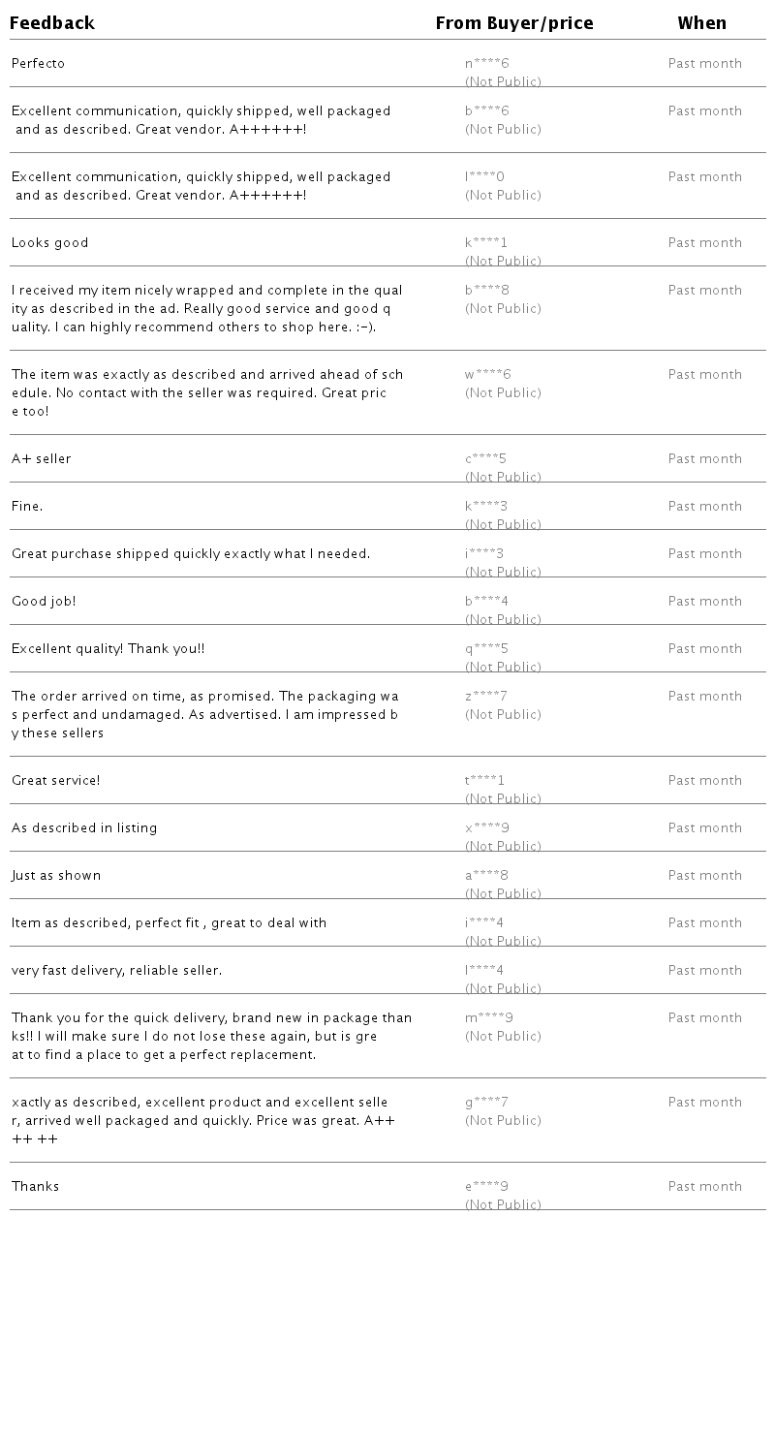Open buyer n****6 profile

[487, 64]
